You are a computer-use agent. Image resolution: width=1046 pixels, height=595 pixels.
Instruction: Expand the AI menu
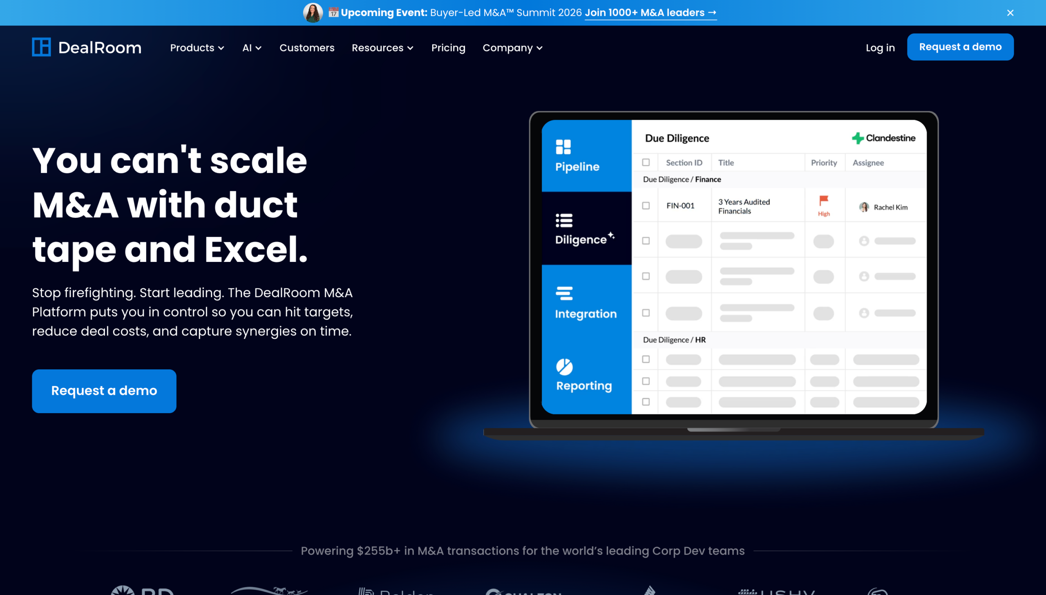tap(252, 48)
